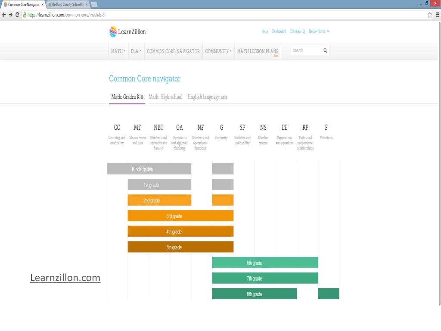Open the 2nd grade bar
The width and height of the screenshot is (441, 331).
pyautogui.click(x=159, y=200)
